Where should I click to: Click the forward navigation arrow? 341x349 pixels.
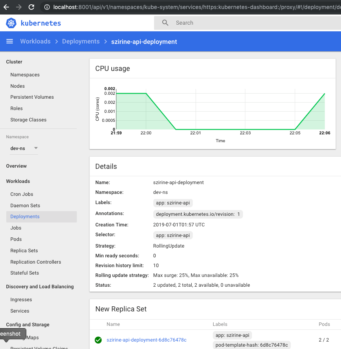pos(18,7)
